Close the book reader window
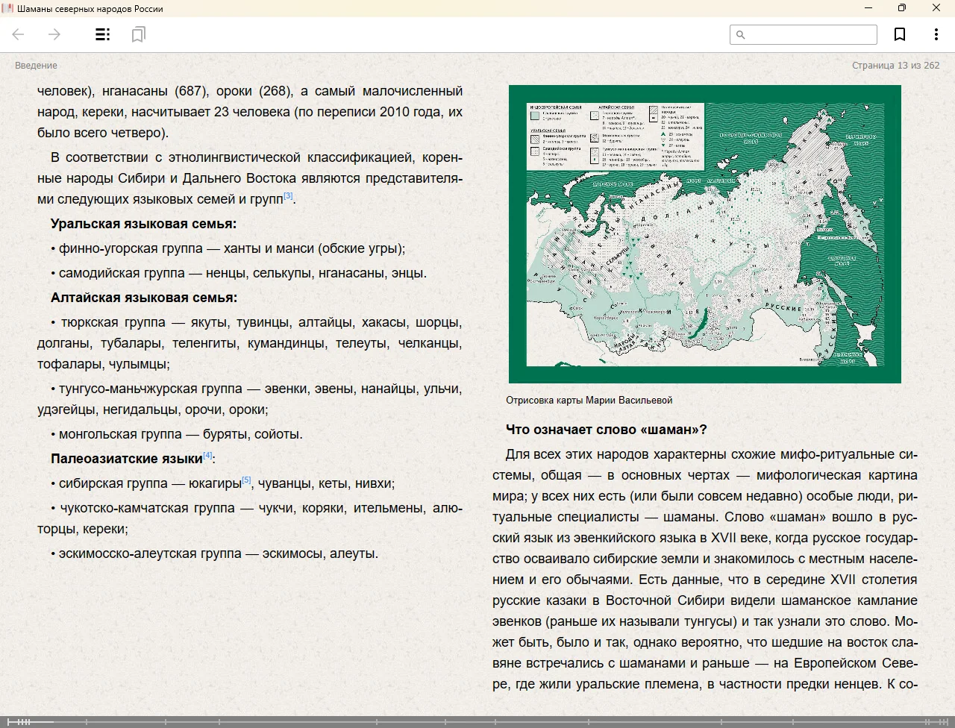This screenshot has width=955, height=728. coord(936,8)
